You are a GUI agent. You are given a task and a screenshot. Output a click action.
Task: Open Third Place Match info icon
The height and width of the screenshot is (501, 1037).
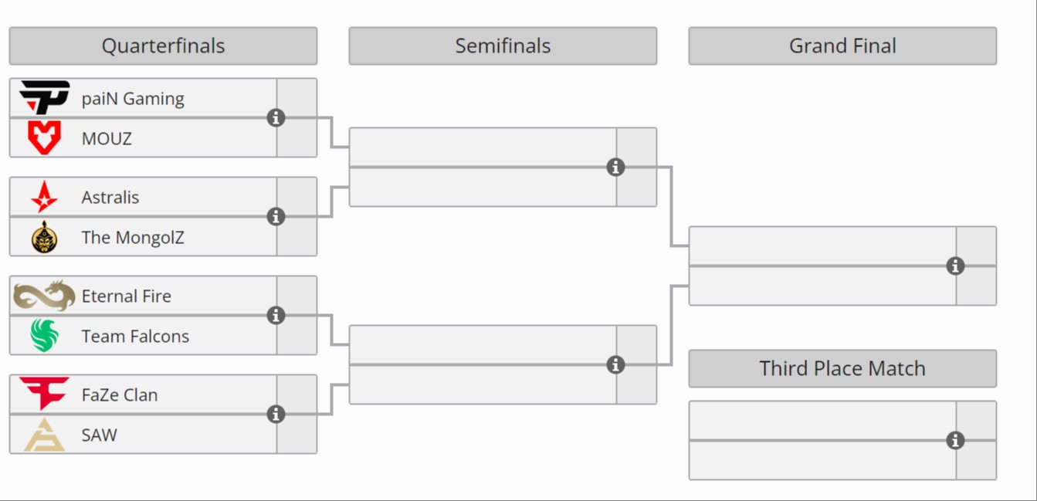(x=955, y=441)
